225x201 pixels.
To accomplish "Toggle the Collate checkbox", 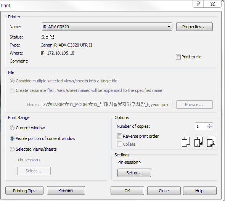I will (x=119, y=144).
